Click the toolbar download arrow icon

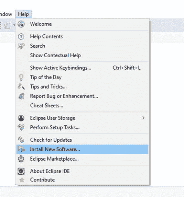pyautogui.click(x=7, y=25)
